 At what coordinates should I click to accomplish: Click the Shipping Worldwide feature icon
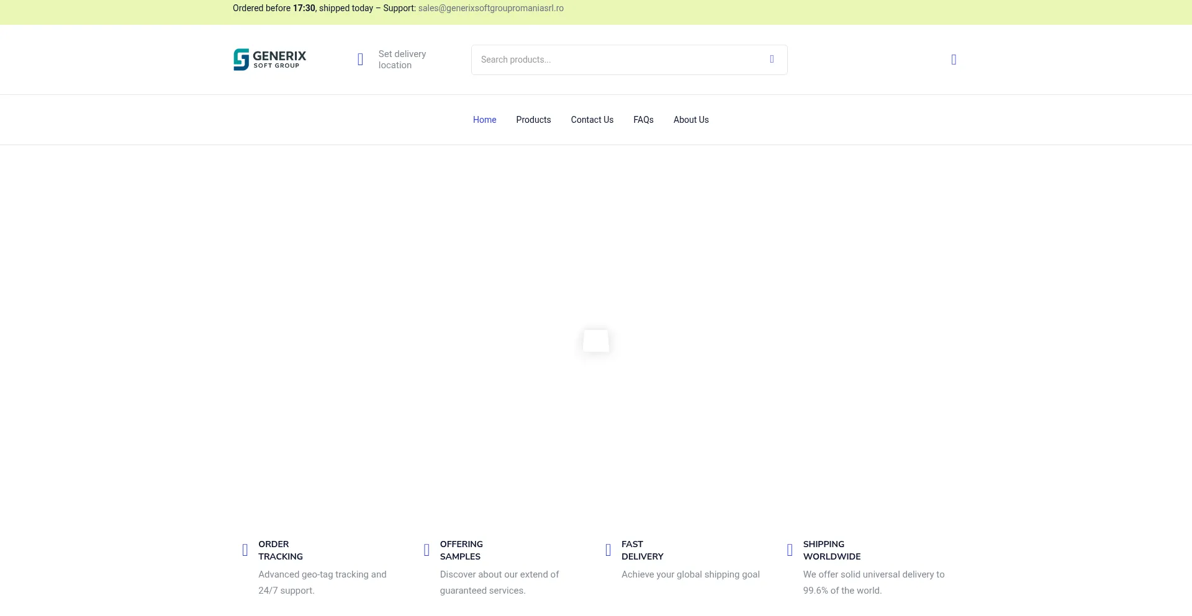tap(790, 550)
